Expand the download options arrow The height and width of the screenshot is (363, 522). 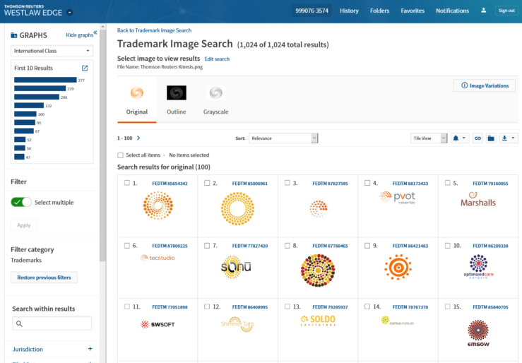[x=513, y=138]
